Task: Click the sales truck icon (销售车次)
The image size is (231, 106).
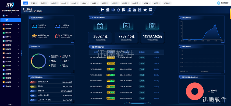Action: 57,26
